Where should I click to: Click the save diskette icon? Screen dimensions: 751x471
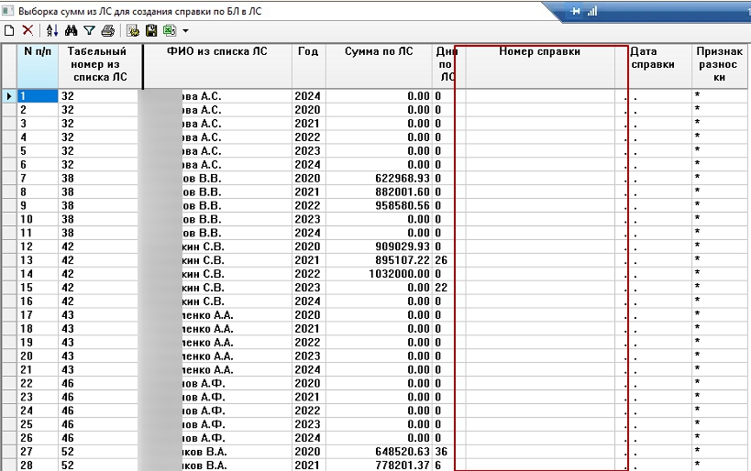(151, 30)
